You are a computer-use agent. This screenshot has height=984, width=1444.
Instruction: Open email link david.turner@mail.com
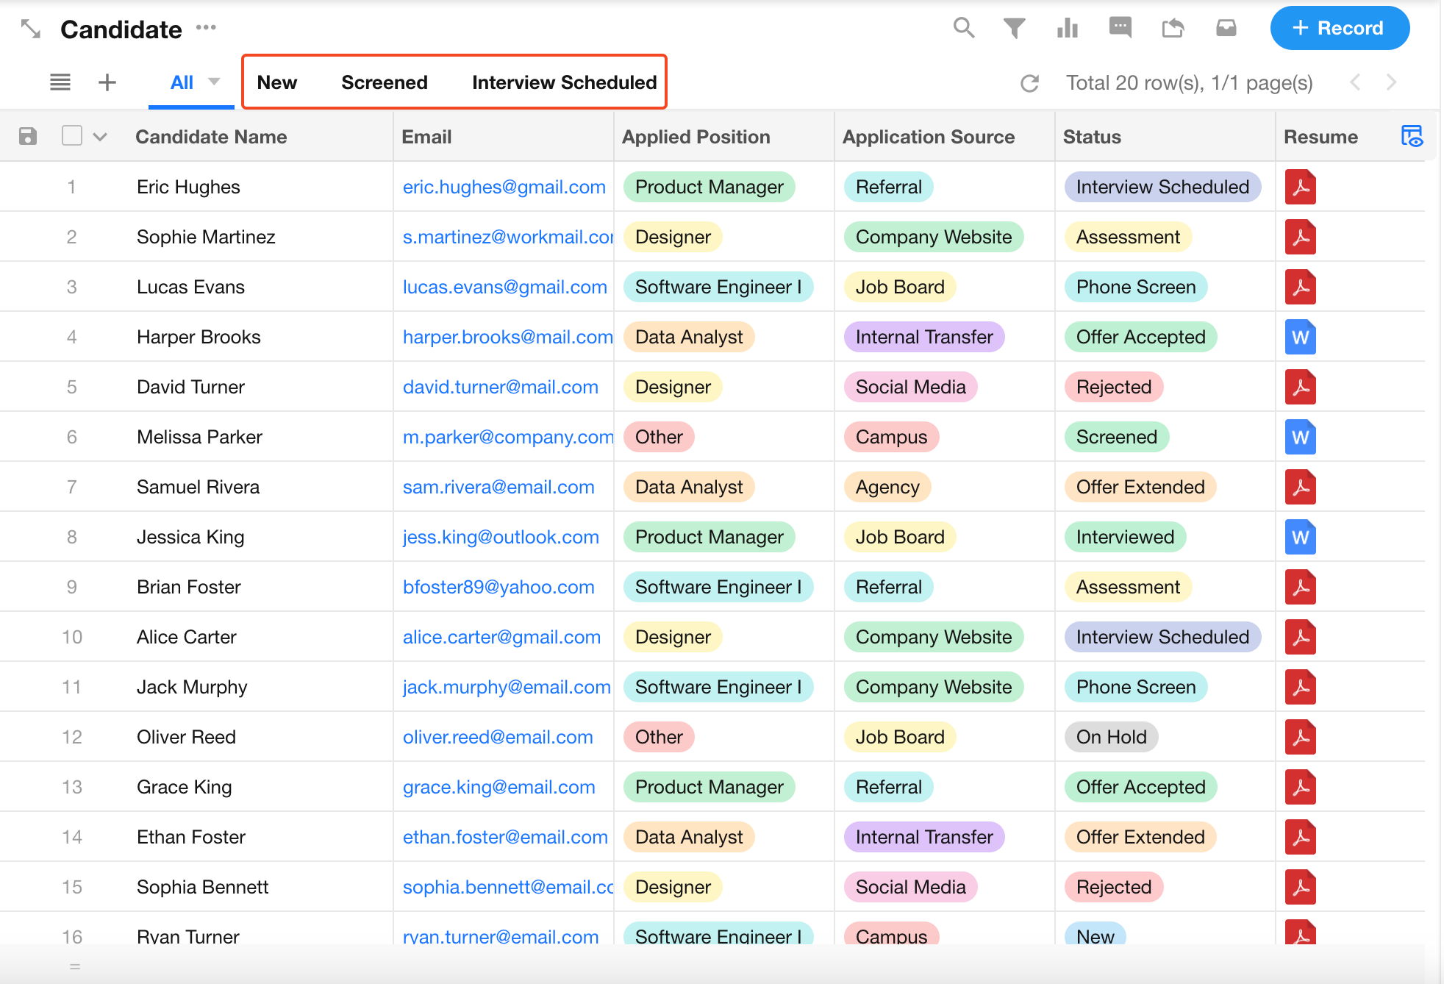(x=501, y=387)
